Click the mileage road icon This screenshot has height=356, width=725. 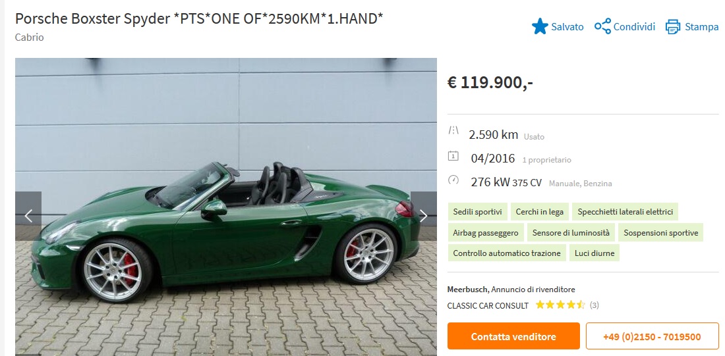tap(453, 131)
